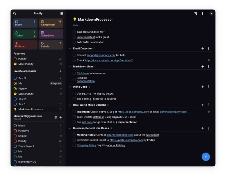Viewport: 226px width, 178px height.
Task: Collapse the Business/General Use Cases section
Action: [70, 128]
